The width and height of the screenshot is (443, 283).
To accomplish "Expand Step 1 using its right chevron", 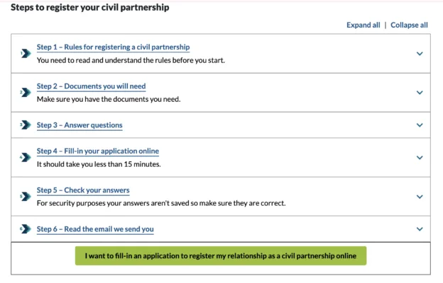I will (x=420, y=53).
